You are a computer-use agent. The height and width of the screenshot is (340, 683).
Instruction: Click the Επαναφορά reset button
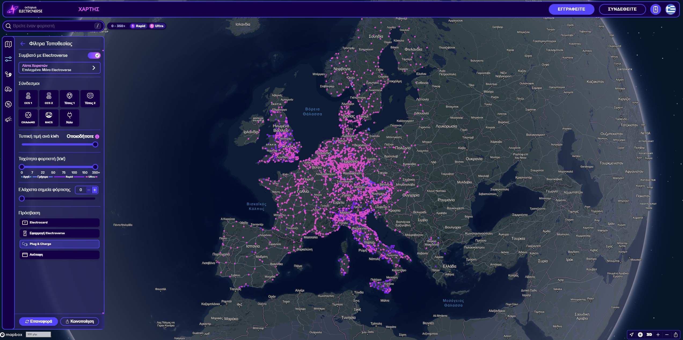pos(38,322)
